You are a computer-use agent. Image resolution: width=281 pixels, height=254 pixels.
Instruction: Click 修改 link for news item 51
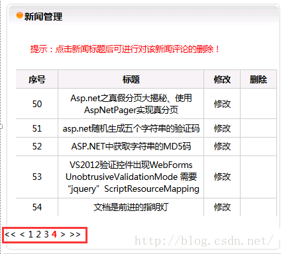click(222, 128)
